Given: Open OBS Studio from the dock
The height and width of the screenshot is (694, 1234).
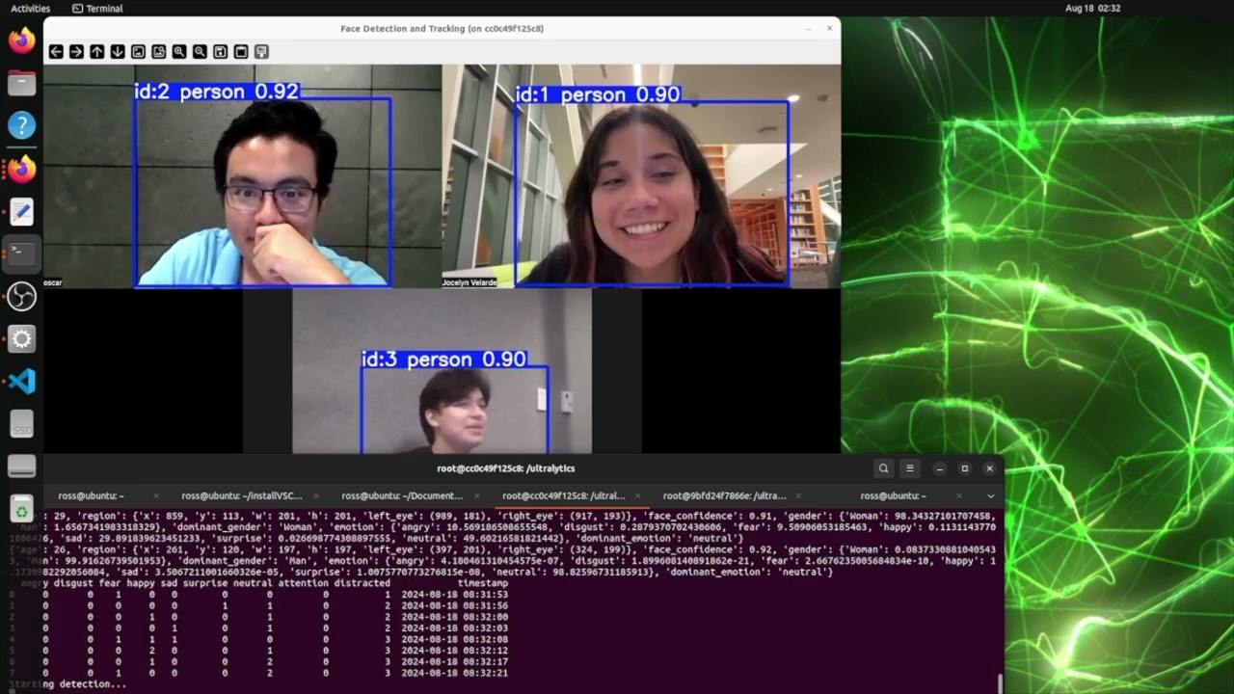Looking at the screenshot, I should coord(21,296).
